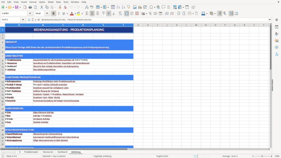Align cell text left
Image resolution: width=281 pixels, height=158 pixels.
[87, 13]
